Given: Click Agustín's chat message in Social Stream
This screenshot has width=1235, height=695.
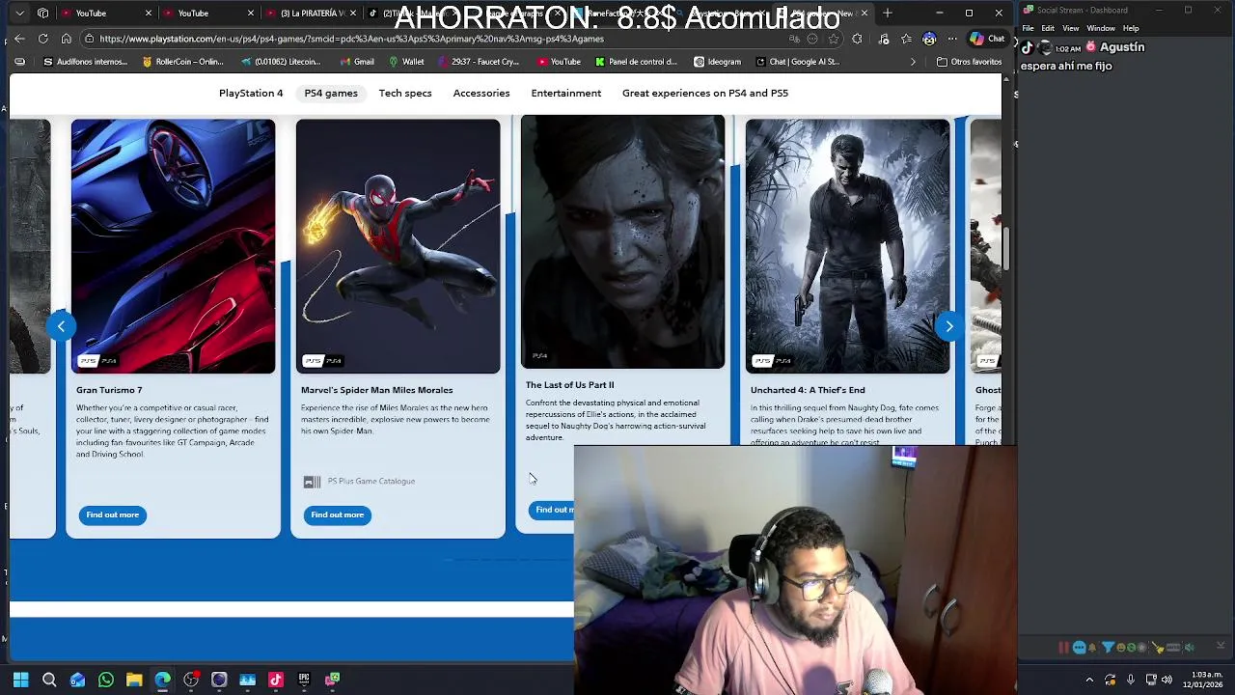Looking at the screenshot, I should click(1066, 66).
